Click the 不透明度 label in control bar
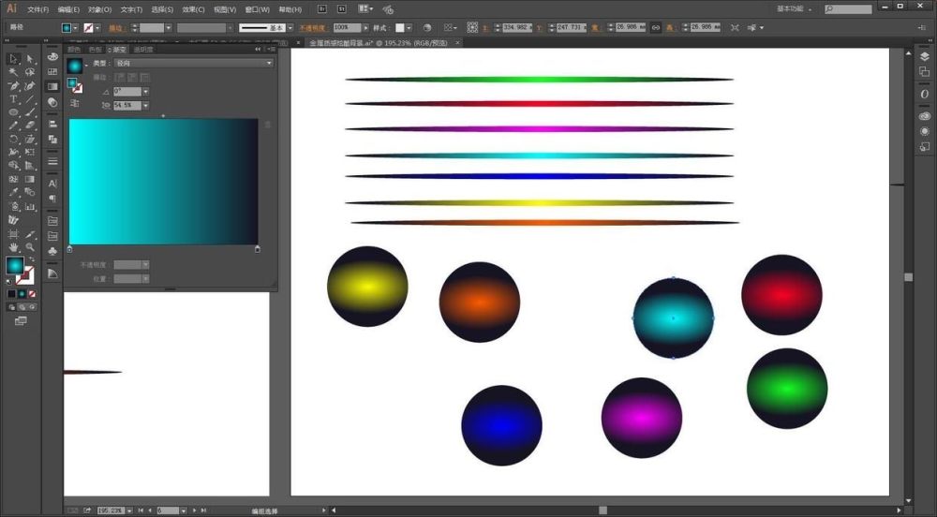Image resolution: width=937 pixels, height=517 pixels. 314,28
